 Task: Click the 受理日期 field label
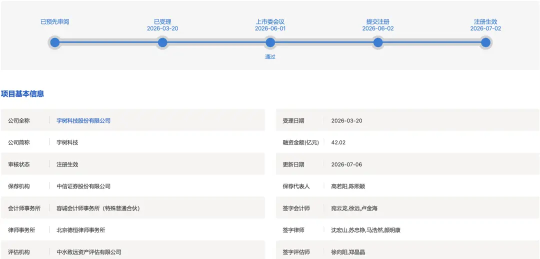[293, 121]
